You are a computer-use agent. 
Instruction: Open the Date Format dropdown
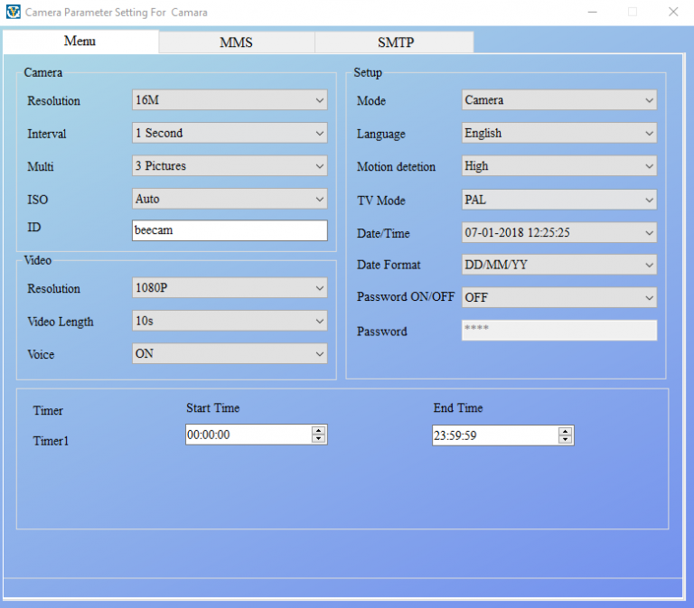coord(558,266)
